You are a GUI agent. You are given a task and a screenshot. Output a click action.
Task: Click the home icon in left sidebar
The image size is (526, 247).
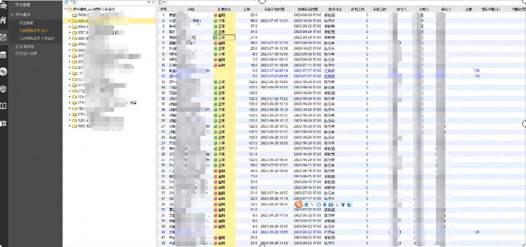[x=4, y=20]
